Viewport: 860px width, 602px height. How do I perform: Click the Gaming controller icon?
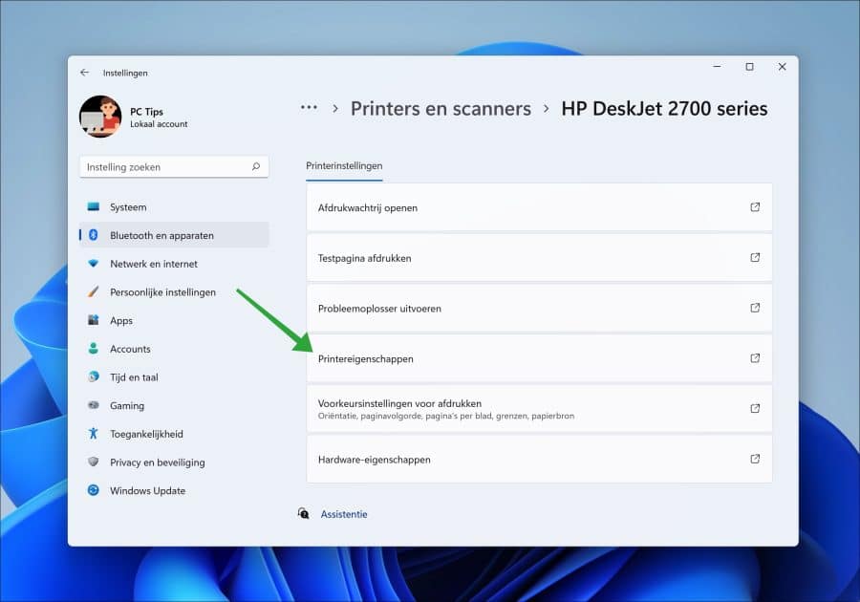(94, 405)
